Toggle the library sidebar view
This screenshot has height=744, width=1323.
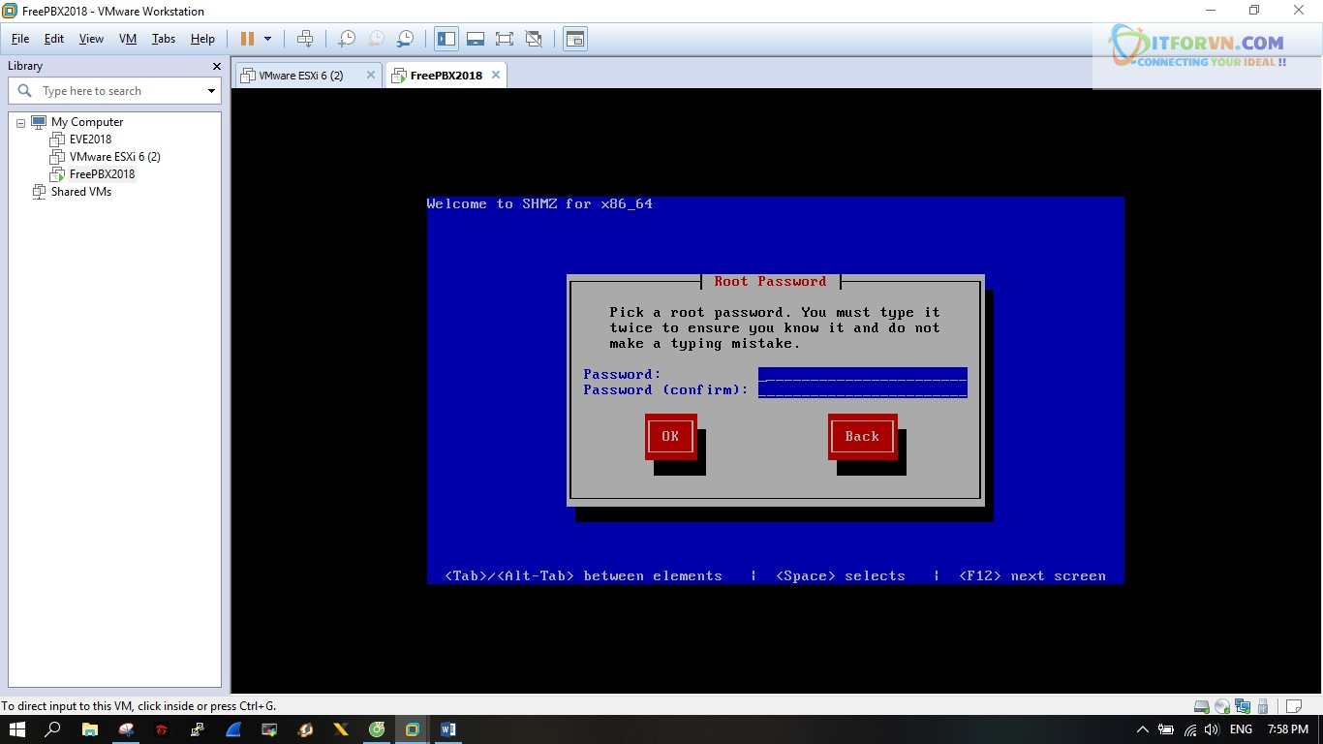[x=446, y=39]
